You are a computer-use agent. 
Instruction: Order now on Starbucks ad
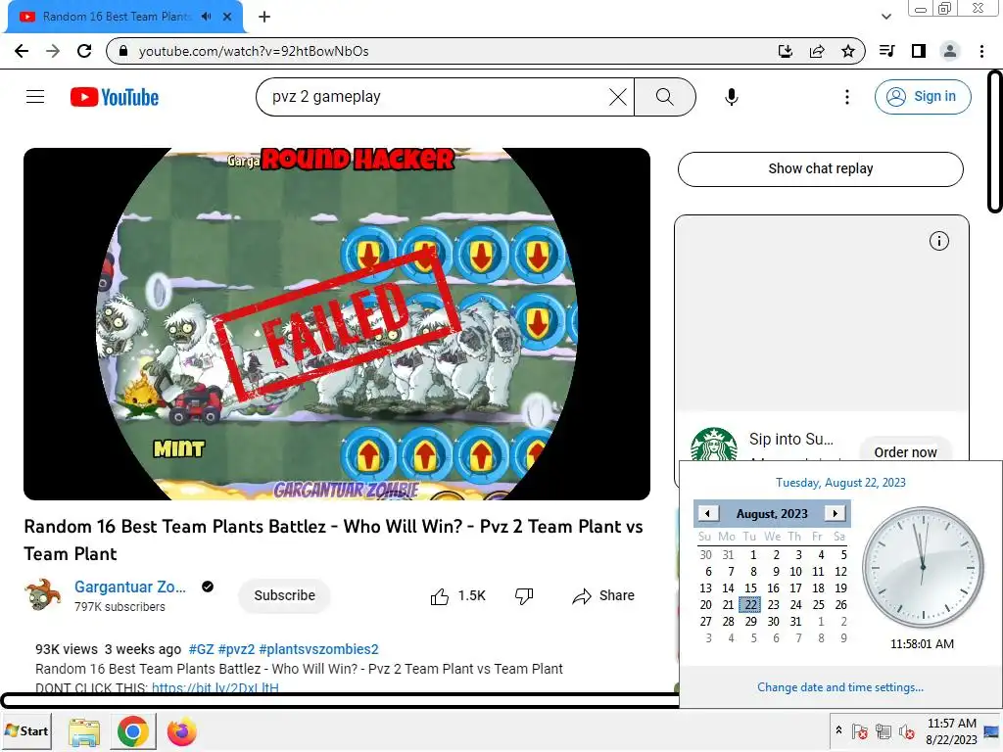tap(905, 451)
